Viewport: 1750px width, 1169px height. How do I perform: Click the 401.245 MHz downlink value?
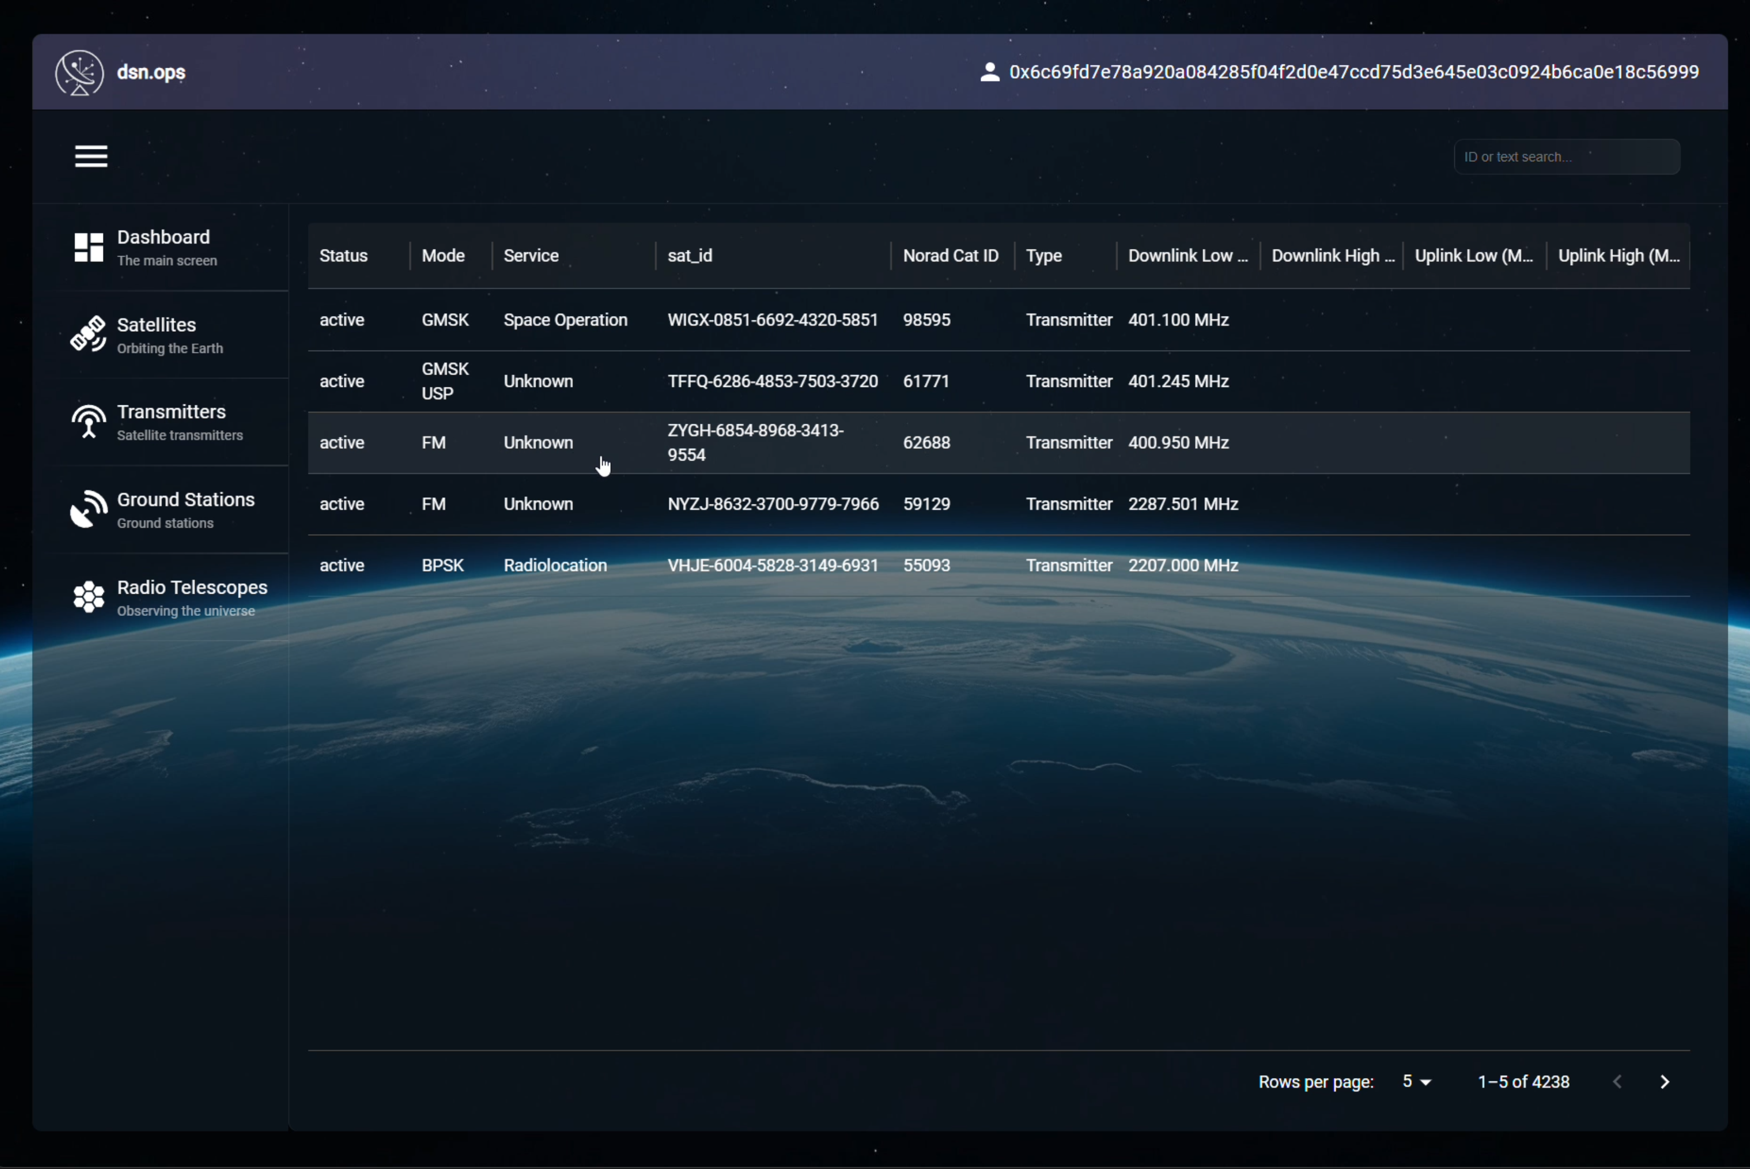(x=1178, y=381)
